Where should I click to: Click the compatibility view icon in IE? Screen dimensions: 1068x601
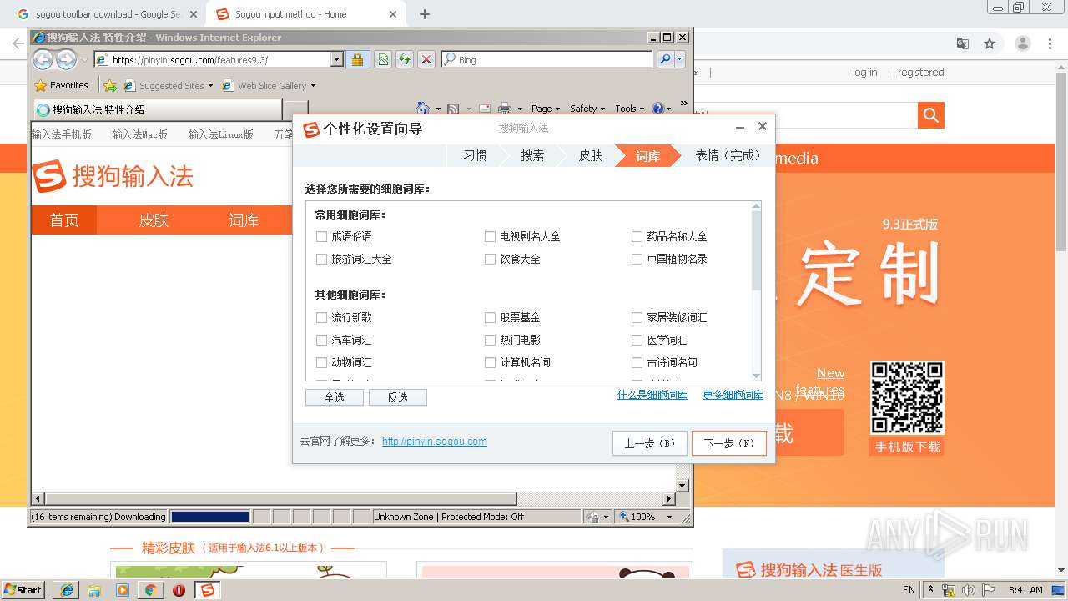[x=383, y=59]
